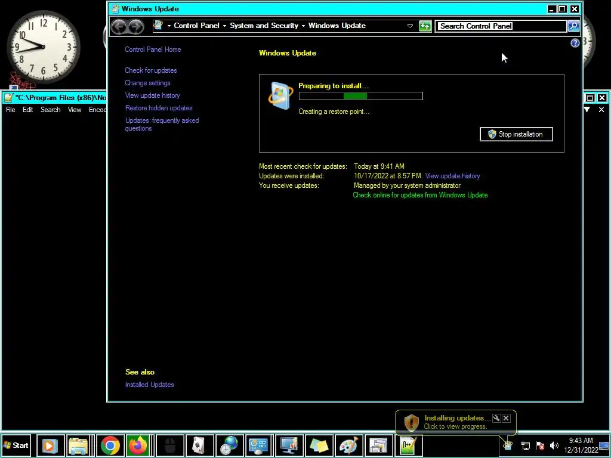The width and height of the screenshot is (611, 458).
Task: Click in the Search Control Panel field
Action: point(501,26)
